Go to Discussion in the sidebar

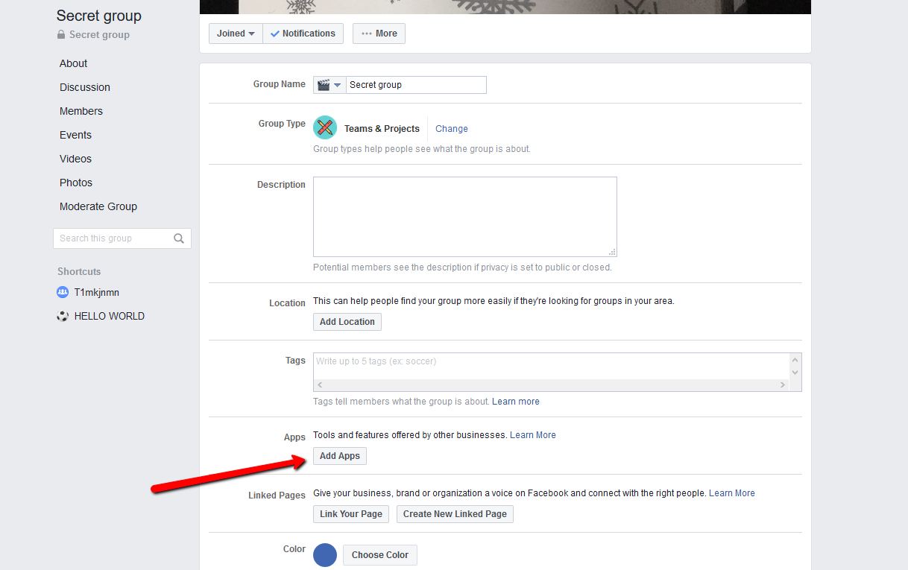85,87
